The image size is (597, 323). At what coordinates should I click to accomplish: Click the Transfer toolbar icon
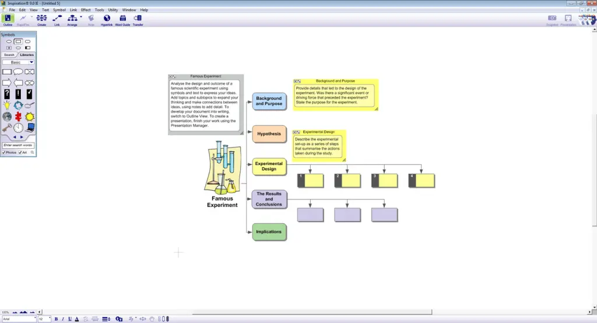click(x=138, y=20)
